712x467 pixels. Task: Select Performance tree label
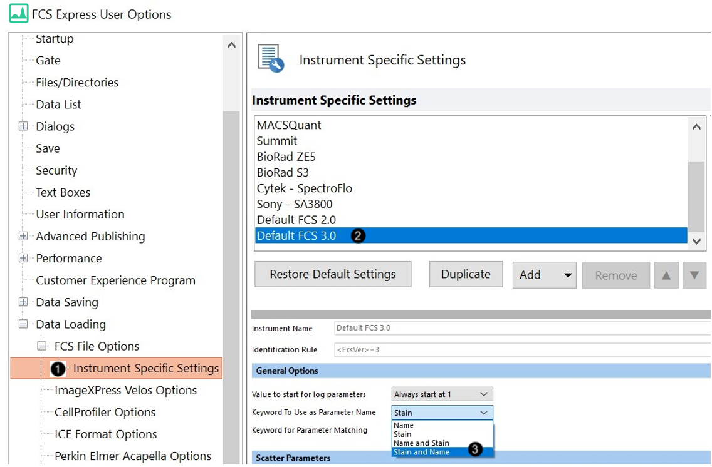[69, 258]
